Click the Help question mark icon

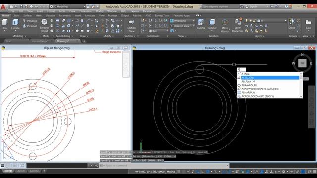click(286, 6)
